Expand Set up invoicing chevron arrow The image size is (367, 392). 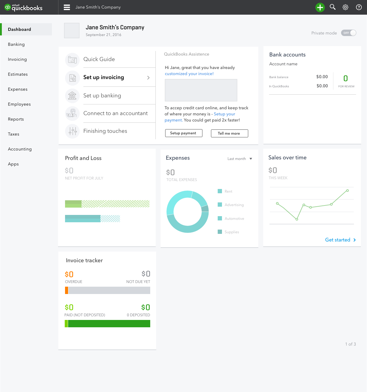(x=148, y=78)
